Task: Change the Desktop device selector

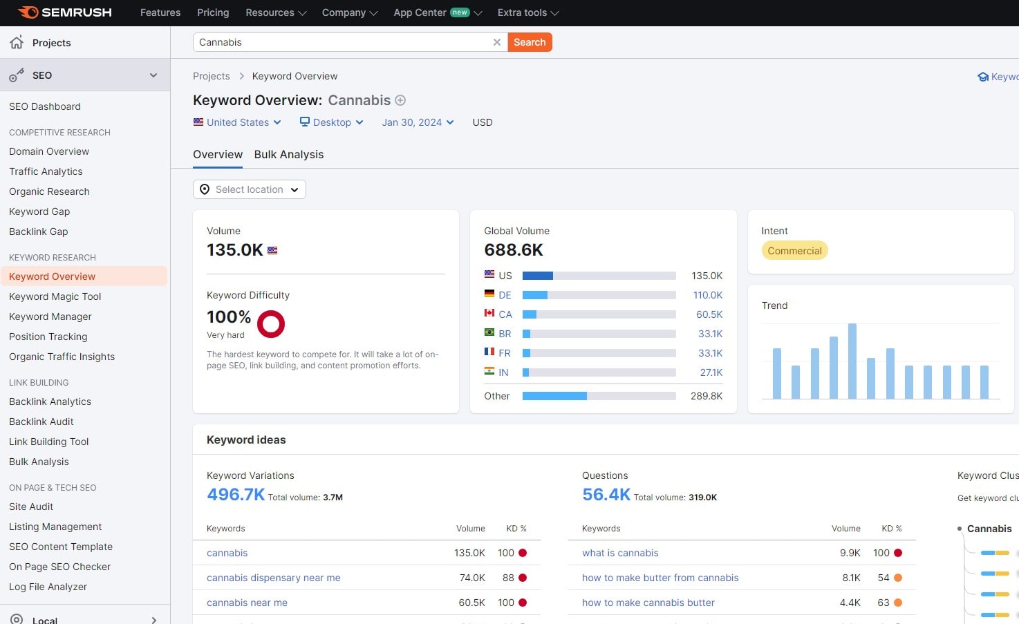Action: pyautogui.click(x=331, y=122)
